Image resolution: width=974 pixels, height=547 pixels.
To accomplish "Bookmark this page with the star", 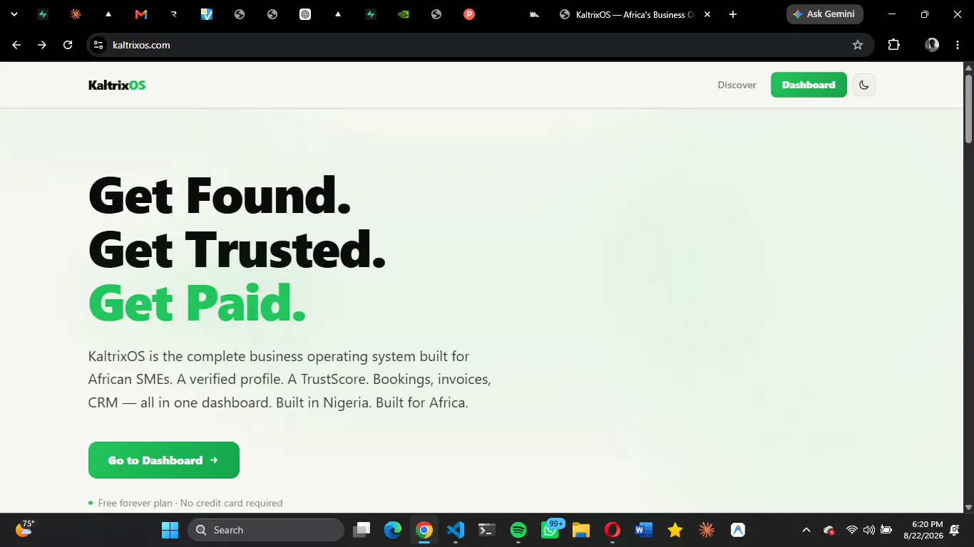I will (x=858, y=45).
